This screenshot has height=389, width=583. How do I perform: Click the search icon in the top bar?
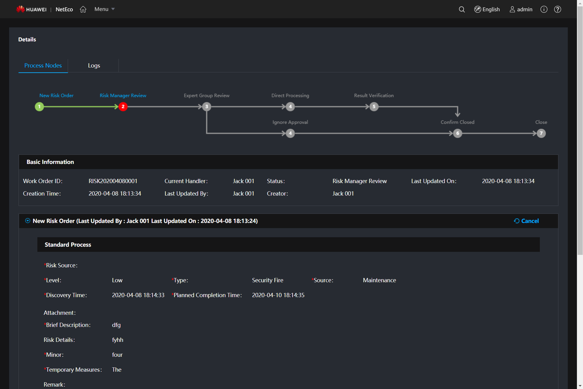pos(461,9)
